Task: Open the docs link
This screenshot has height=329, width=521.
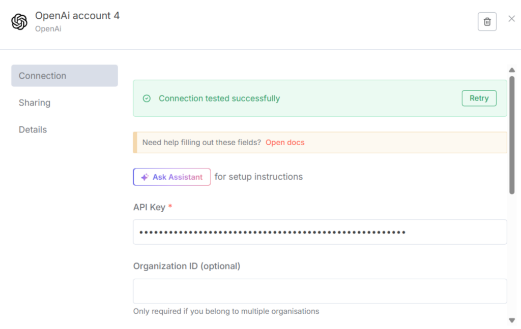Action: tap(285, 143)
